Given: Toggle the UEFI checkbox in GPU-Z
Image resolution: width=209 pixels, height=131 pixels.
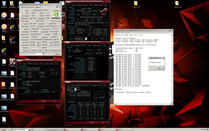Looking at the screenshot, I should tap(56, 21).
